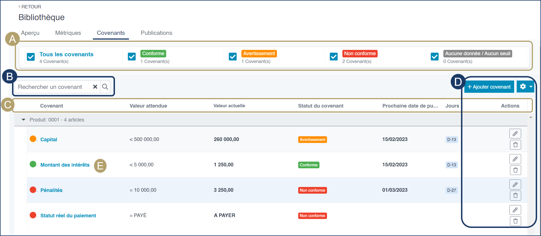The height and width of the screenshot is (236, 541).
Task: Collapse the Produit: 0001 group
Action: click(x=23, y=120)
